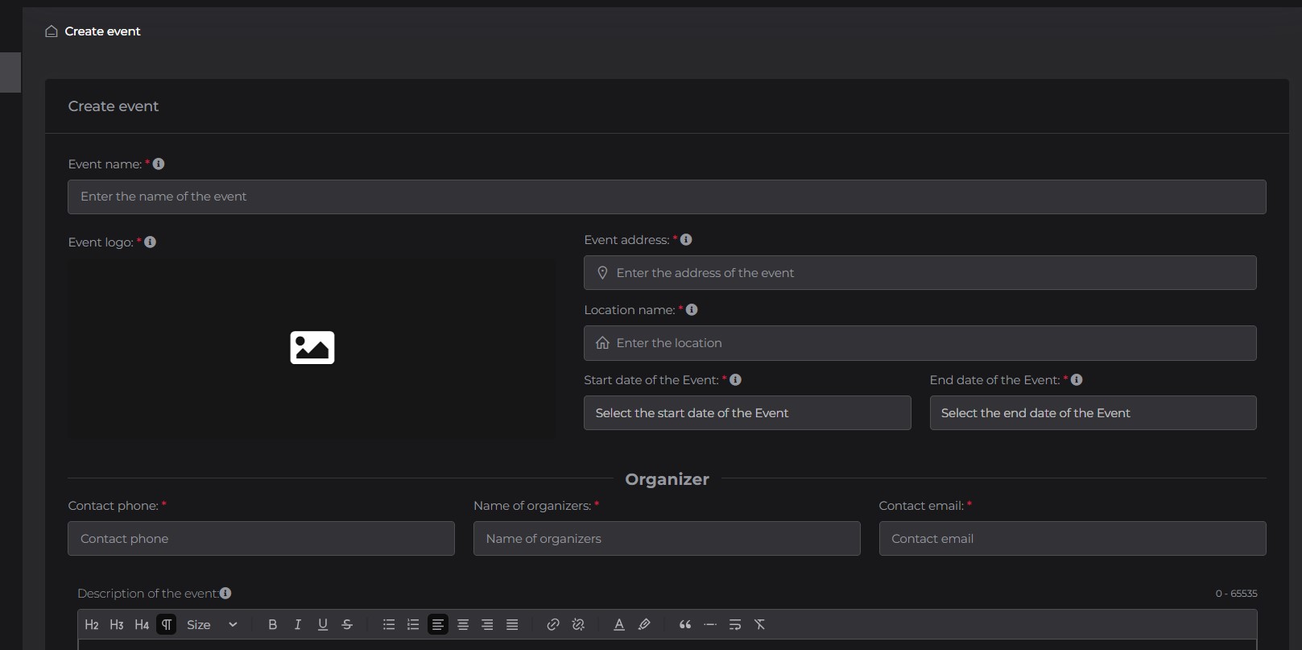Viewport: 1302px width, 650px height.
Task: Clear formatting in the description editor
Action: coord(759,624)
